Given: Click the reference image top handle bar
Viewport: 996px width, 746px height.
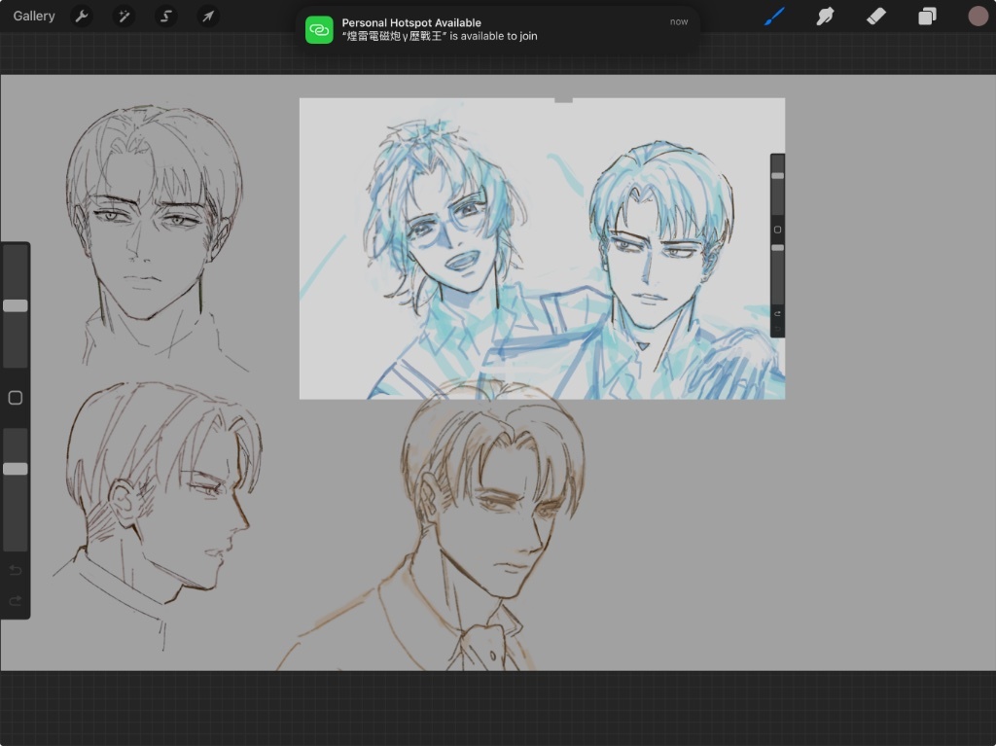Looking at the screenshot, I should (563, 100).
